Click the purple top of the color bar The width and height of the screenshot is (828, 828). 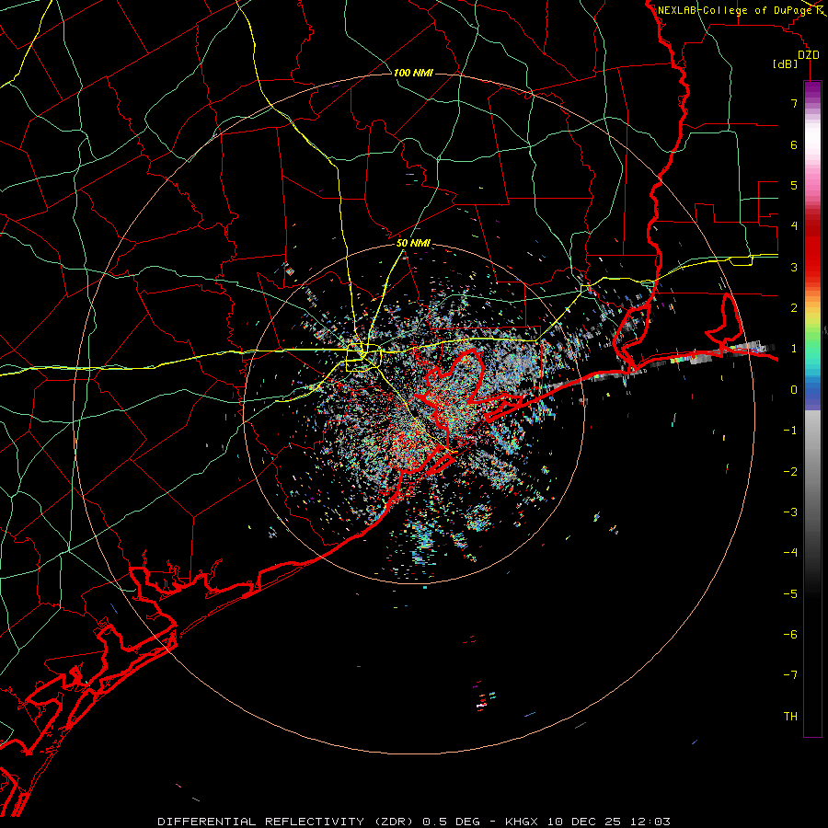tap(812, 91)
